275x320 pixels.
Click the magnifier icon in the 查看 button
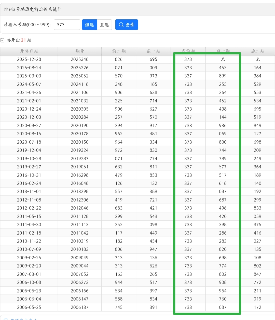[x=121, y=25]
